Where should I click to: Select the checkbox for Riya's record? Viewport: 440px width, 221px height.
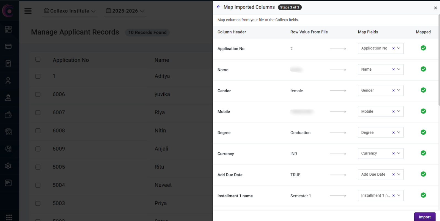38,113
